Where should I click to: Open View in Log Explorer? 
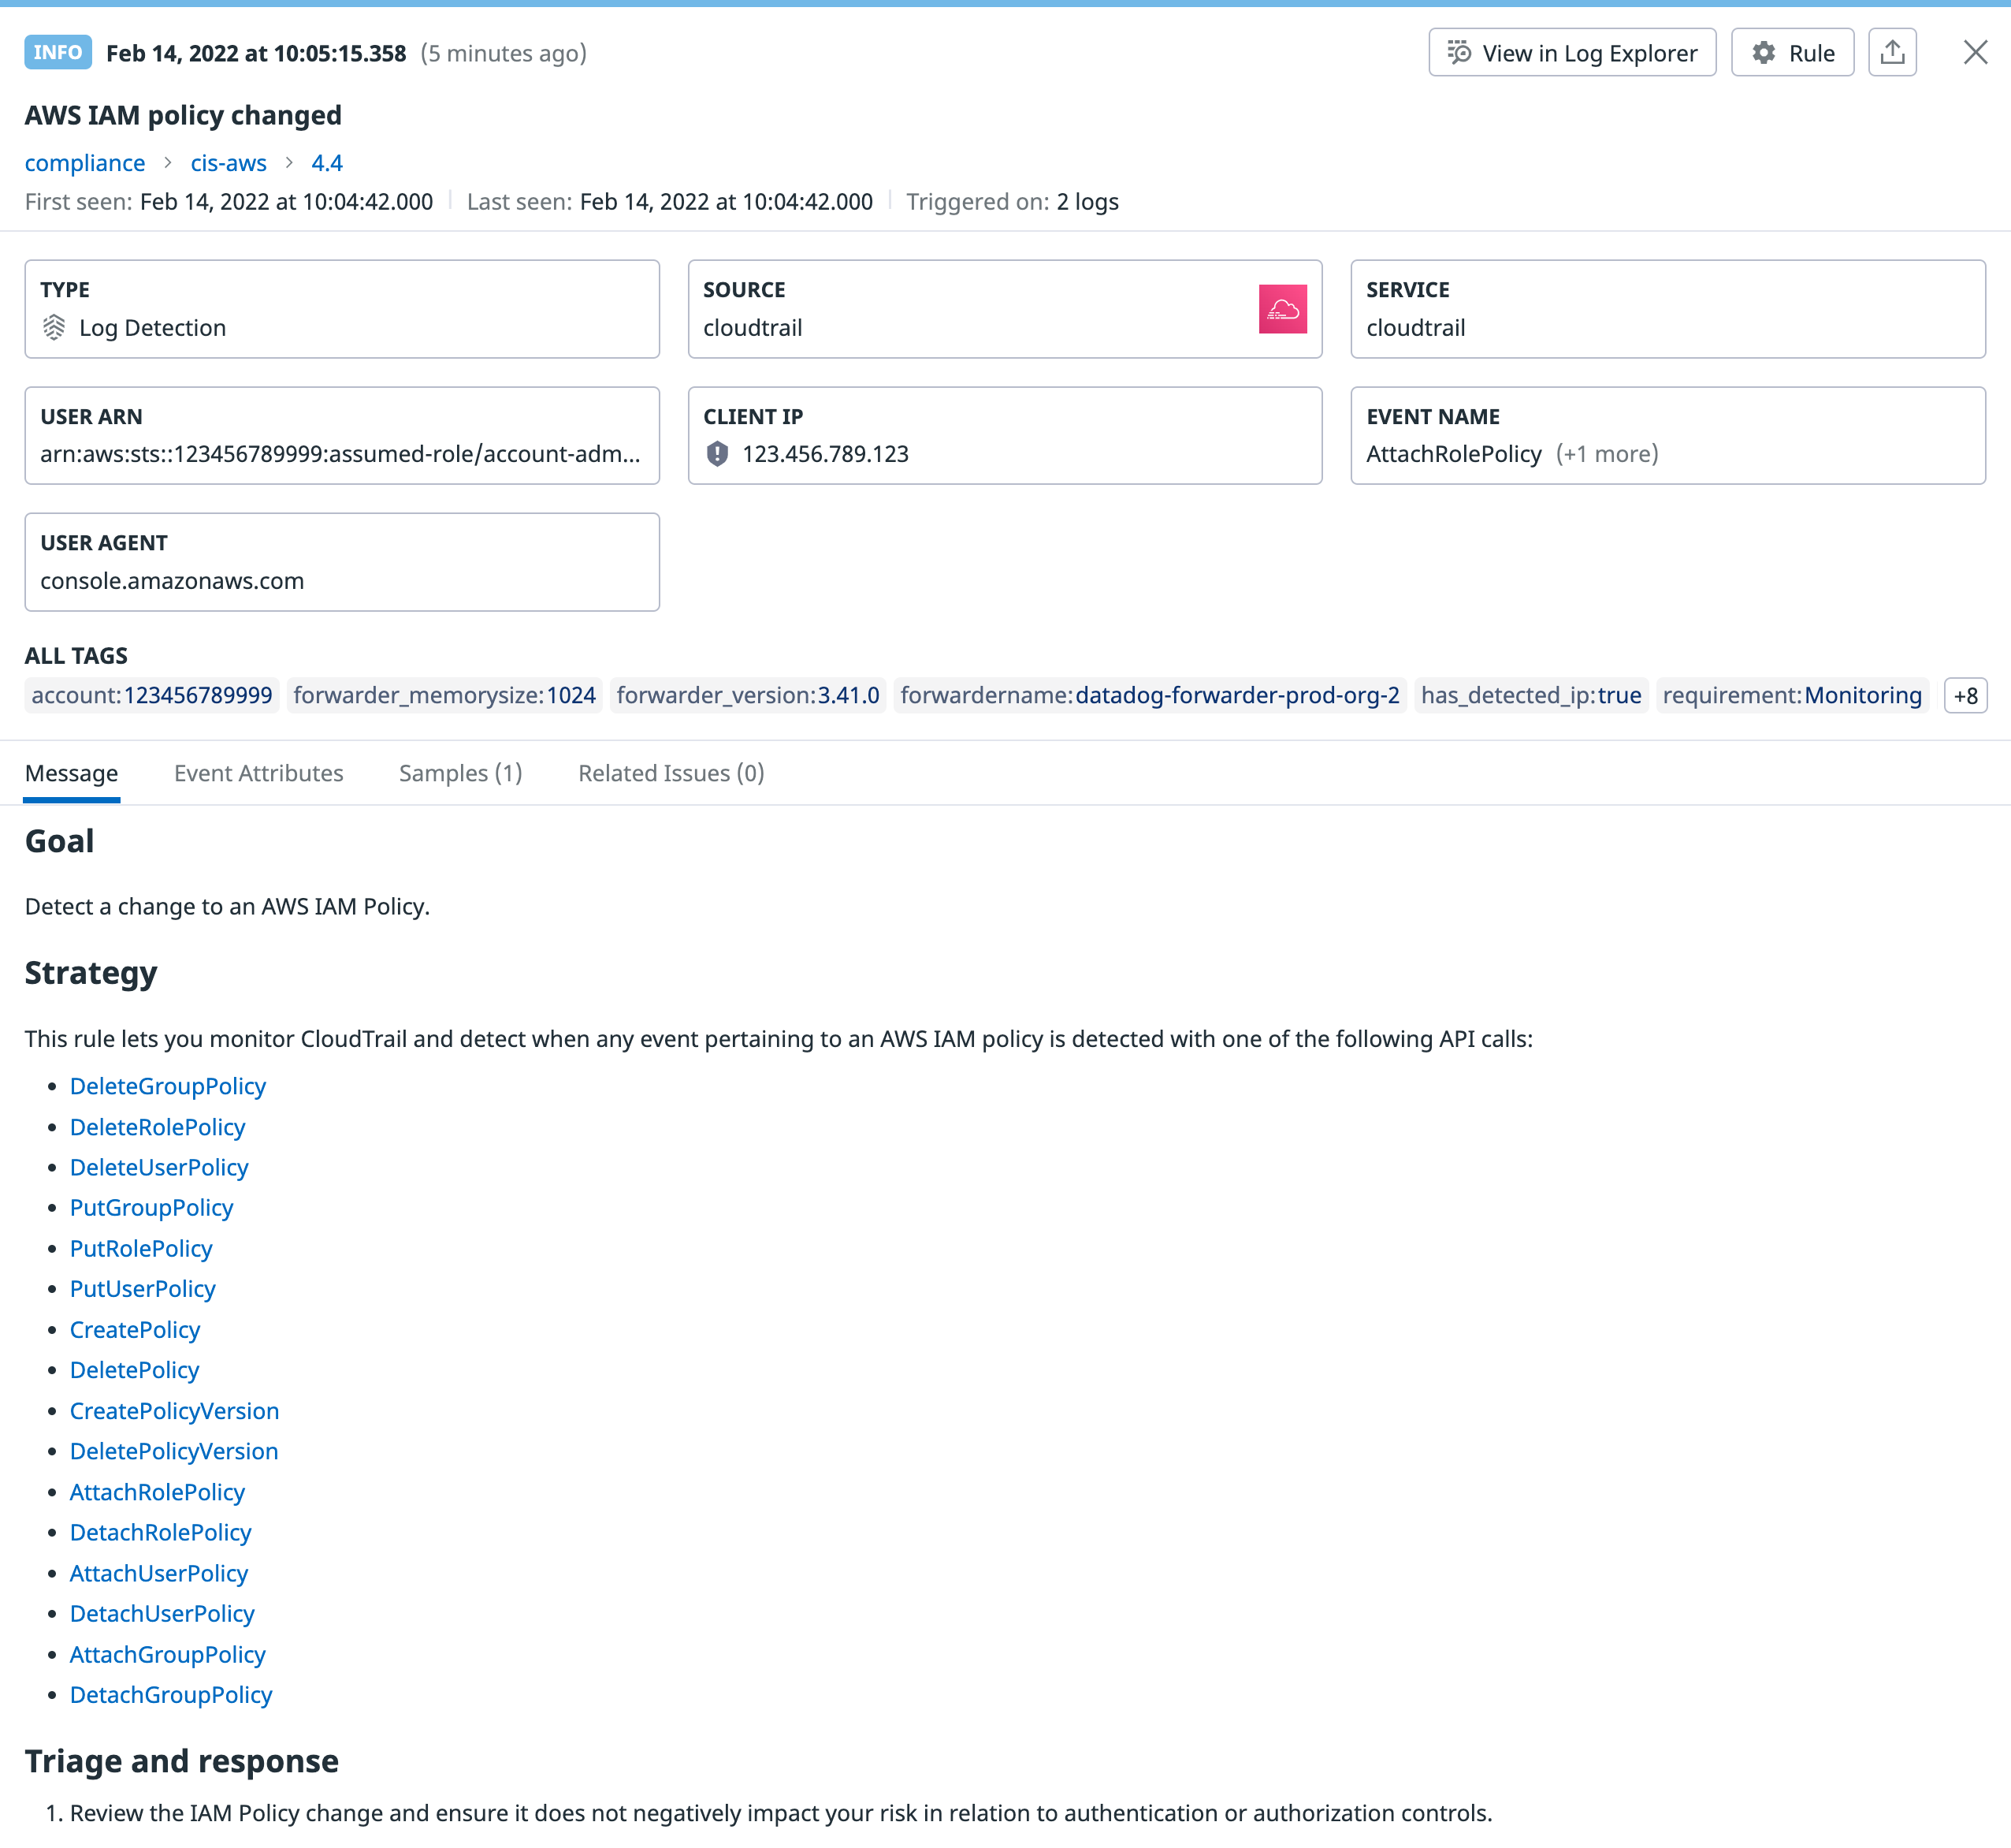(1571, 52)
